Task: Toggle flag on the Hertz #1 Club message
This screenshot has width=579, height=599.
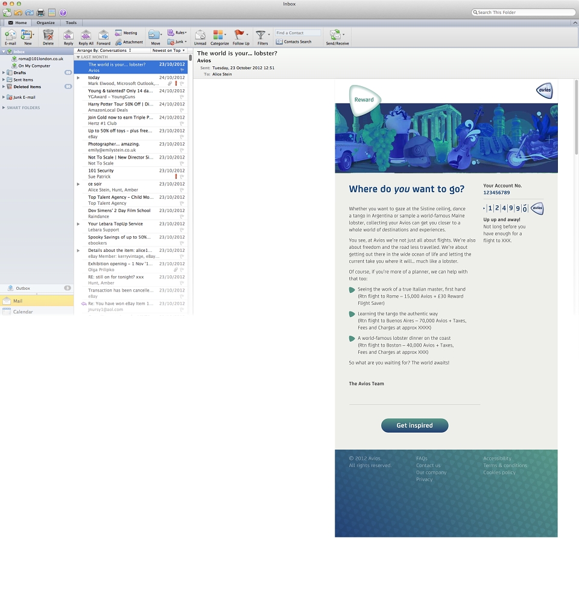Action: tap(182, 124)
